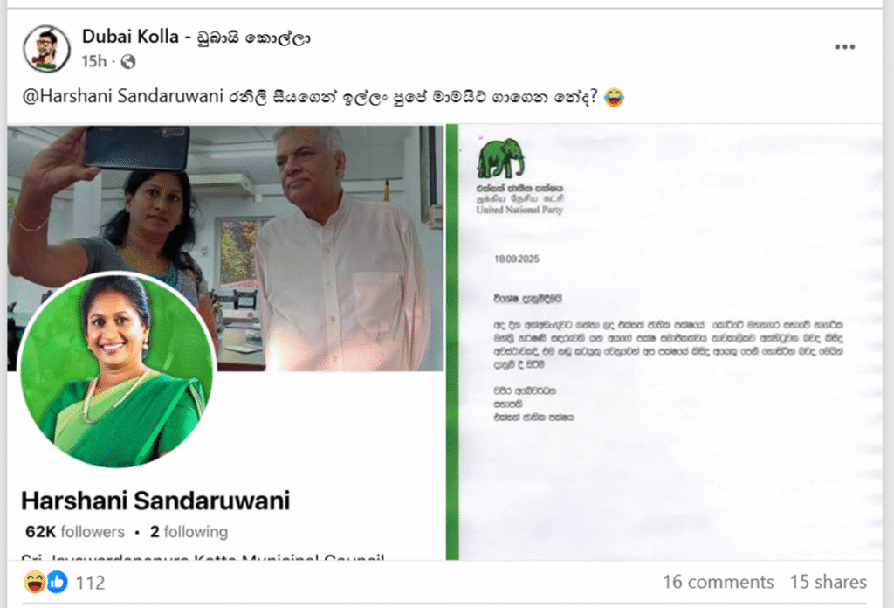Show the 112 reactions list
This screenshot has width=894, height=608.
(x=90, y=583)
